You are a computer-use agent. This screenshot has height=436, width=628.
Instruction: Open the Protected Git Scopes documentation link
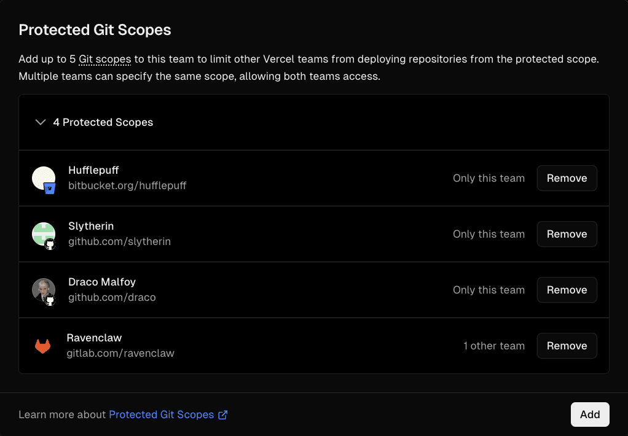(161, 415)
